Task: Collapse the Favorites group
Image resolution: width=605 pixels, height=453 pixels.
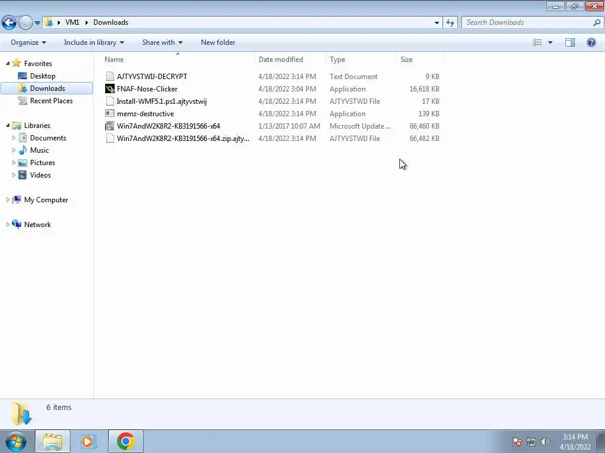Action: coord(8,63)
